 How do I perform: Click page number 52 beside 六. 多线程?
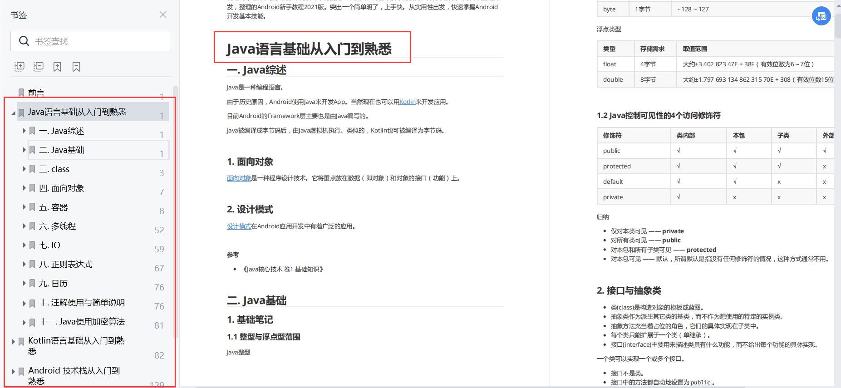point(159,230)
